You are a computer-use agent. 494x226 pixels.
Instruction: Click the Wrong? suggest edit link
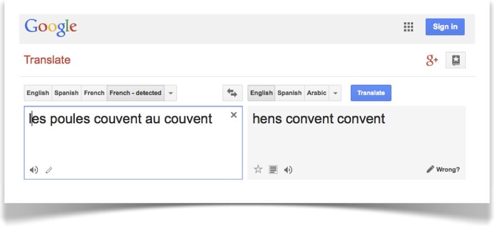pyautogui.click(x=443, y=169)
